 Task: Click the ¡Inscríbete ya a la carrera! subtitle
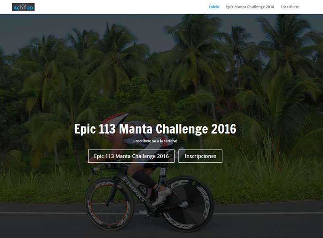pyautogui.click(x=155, y=141)
